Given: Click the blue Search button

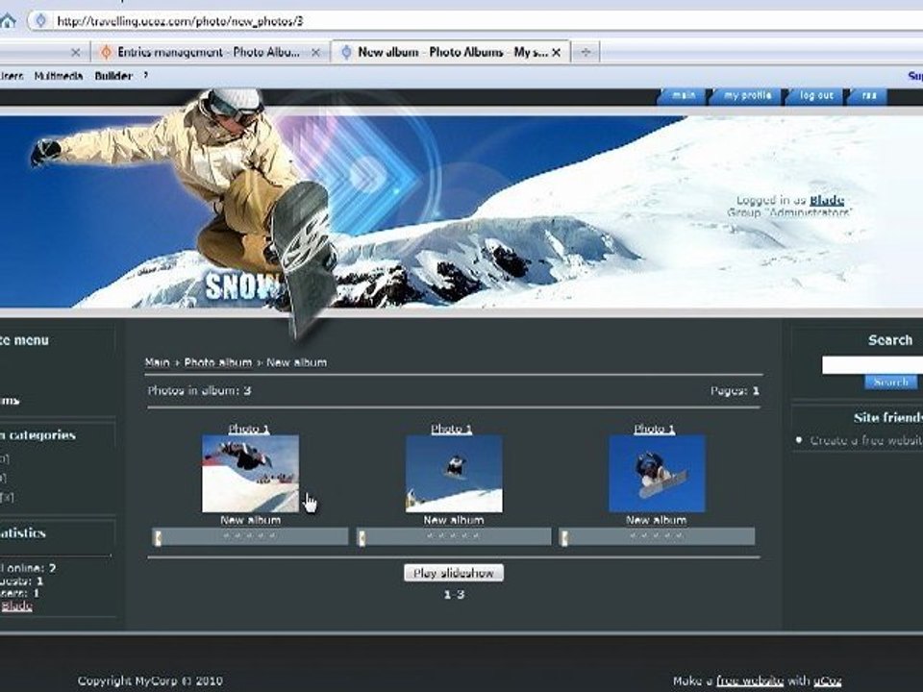Looking at the screenshot, I should (890, 383).
